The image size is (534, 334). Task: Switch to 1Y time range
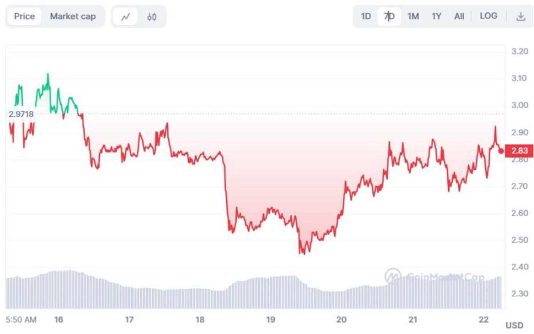[x=437, y=16]
